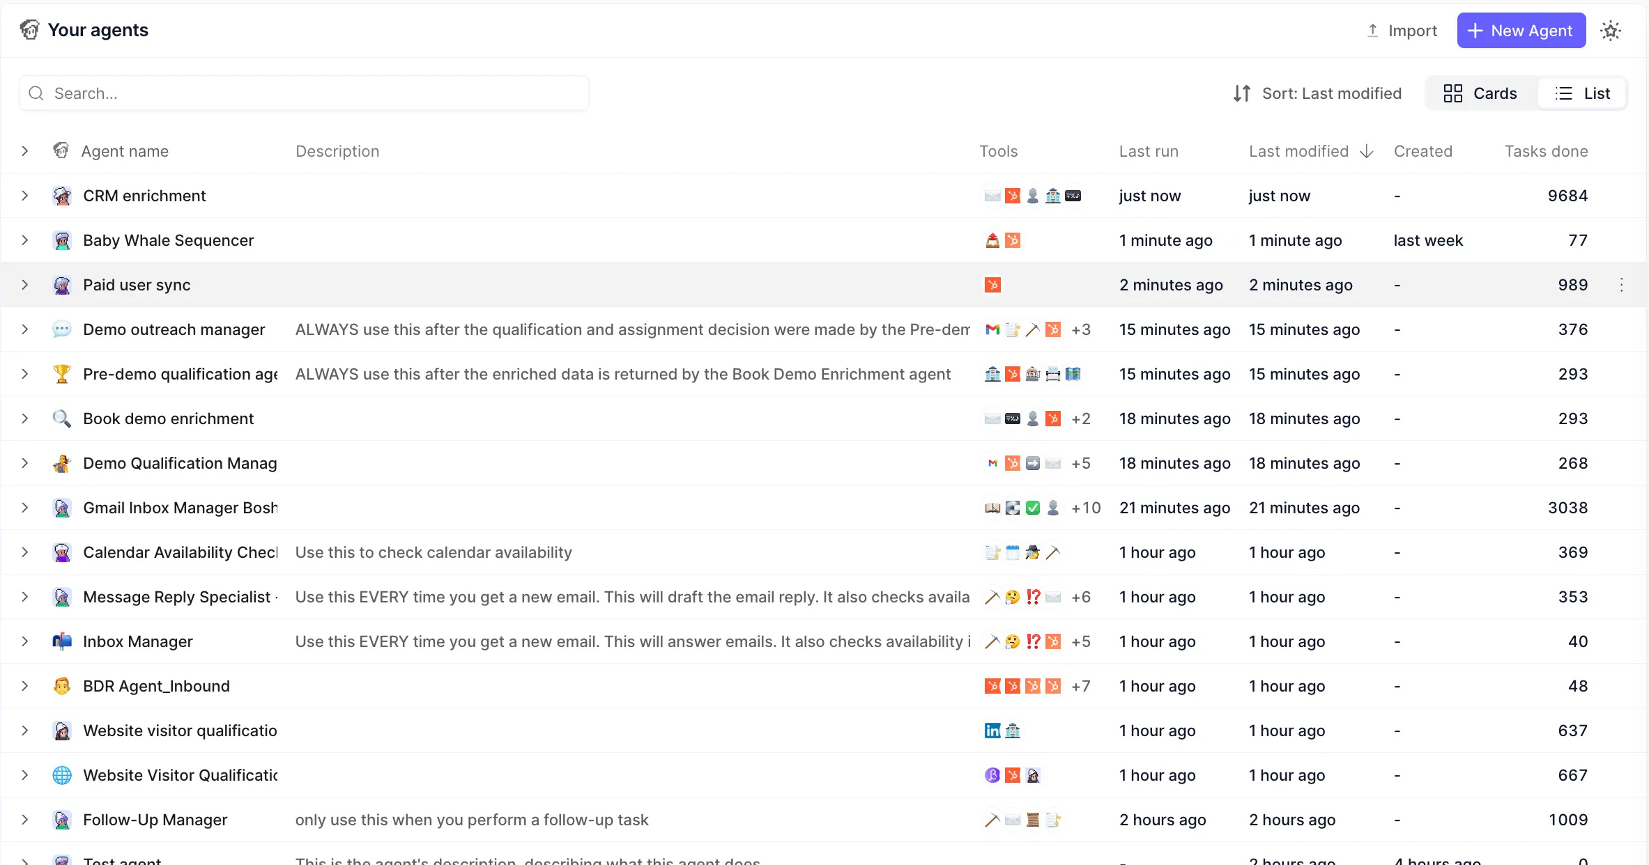1649x865 pixels.
Task: Click the Gmail icon on Demo outreach manager row
Action: point(992,329)
